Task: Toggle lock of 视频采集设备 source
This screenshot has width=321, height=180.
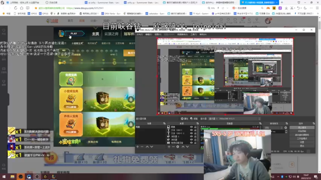Action: point(195,143)
